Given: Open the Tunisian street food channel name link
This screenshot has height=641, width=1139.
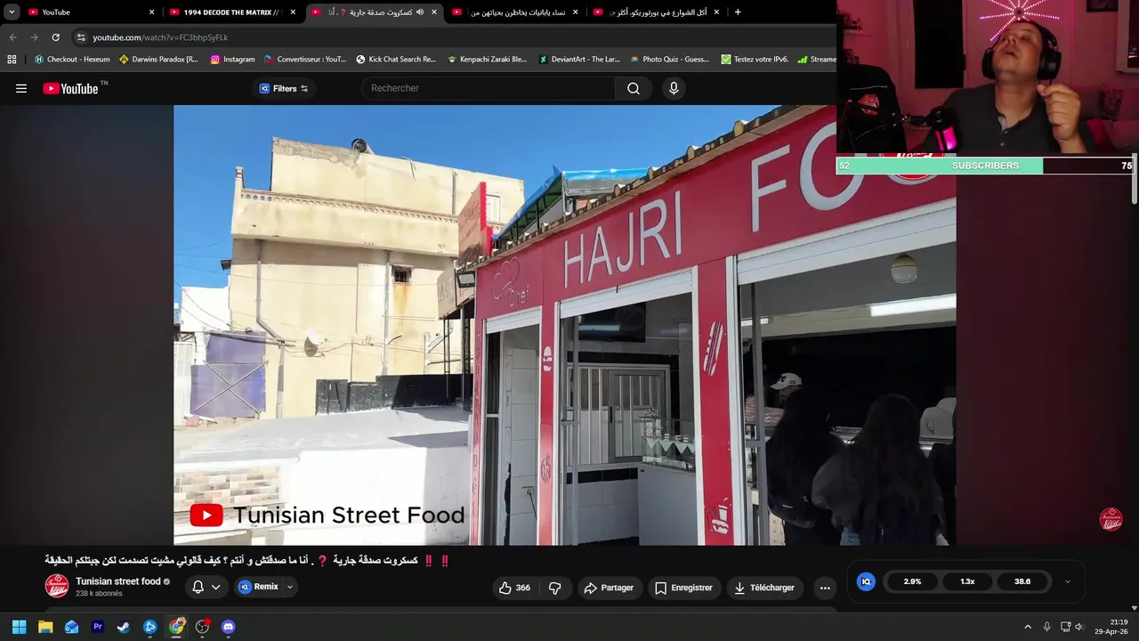Looking at the screenshot, I should (118, 581).
